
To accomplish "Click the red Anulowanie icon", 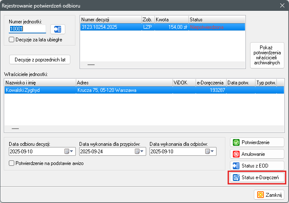I will [x=236, y=154].
